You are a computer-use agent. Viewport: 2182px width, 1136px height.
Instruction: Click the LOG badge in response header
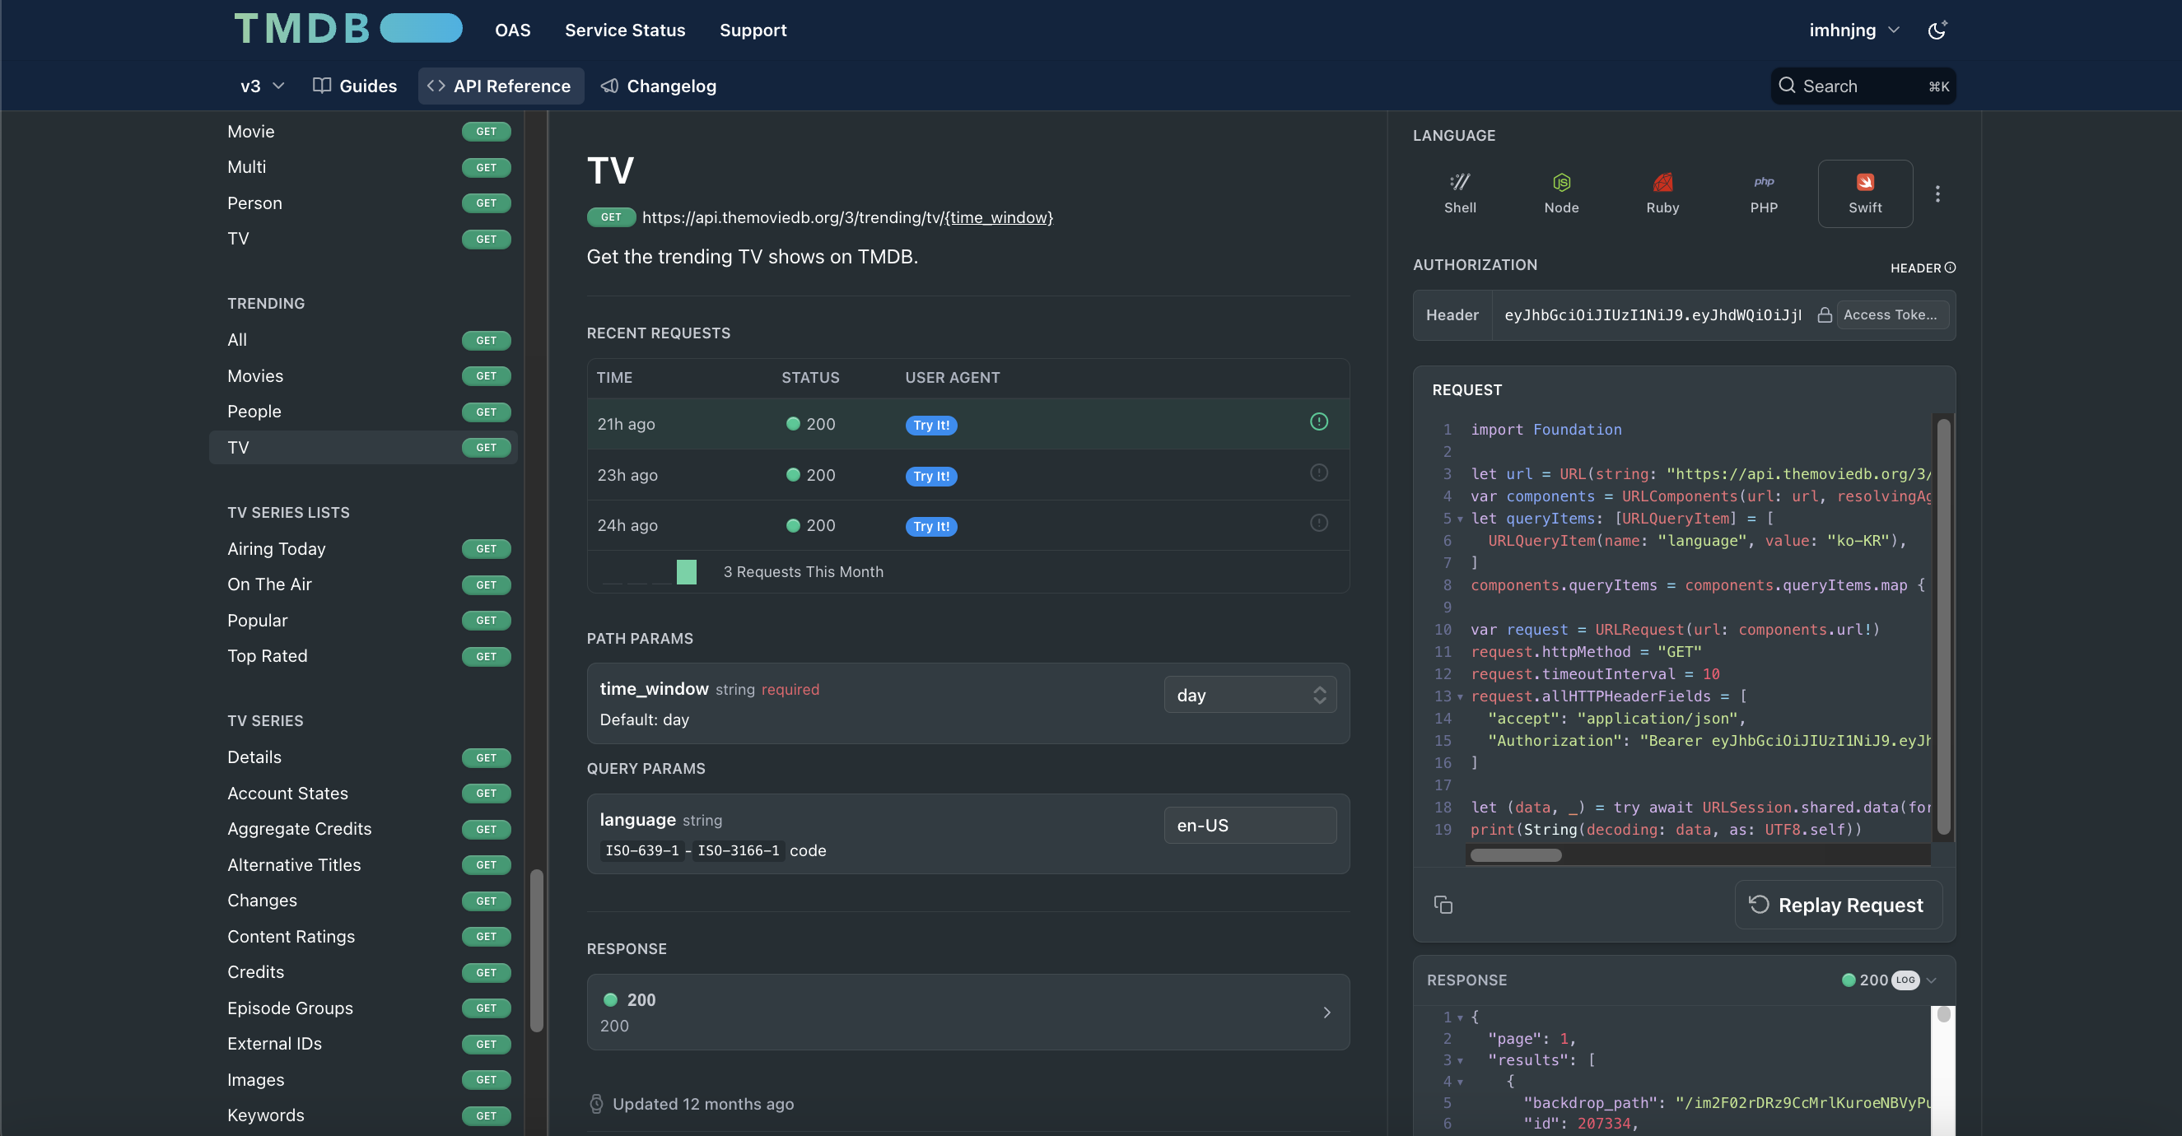pos(1905,980)
